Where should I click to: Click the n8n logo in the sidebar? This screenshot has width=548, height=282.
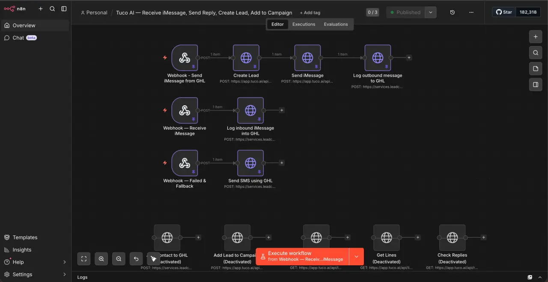(x=15, y=9)
